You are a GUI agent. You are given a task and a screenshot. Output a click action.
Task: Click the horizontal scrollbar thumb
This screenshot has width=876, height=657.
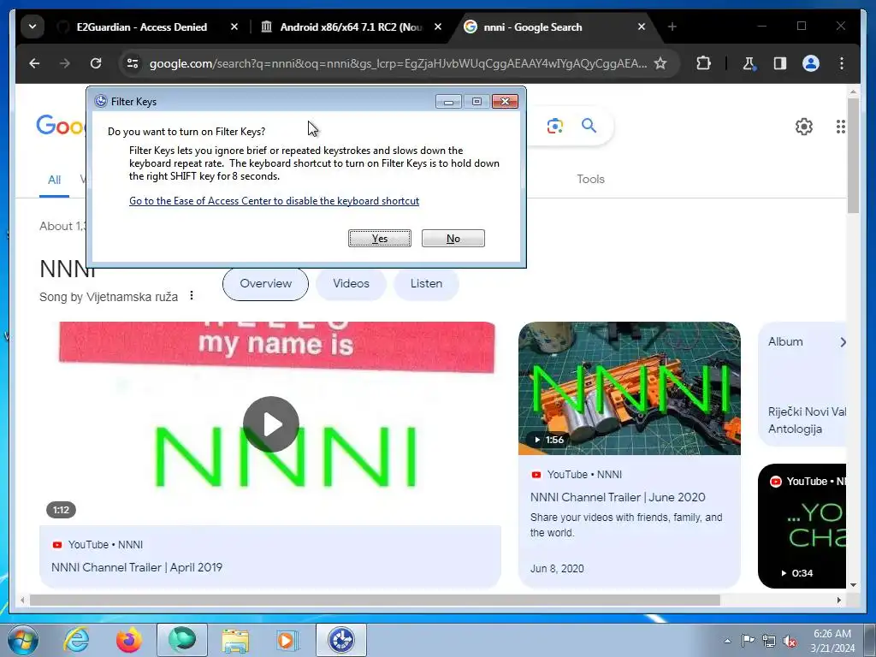[x=375, y=600]
